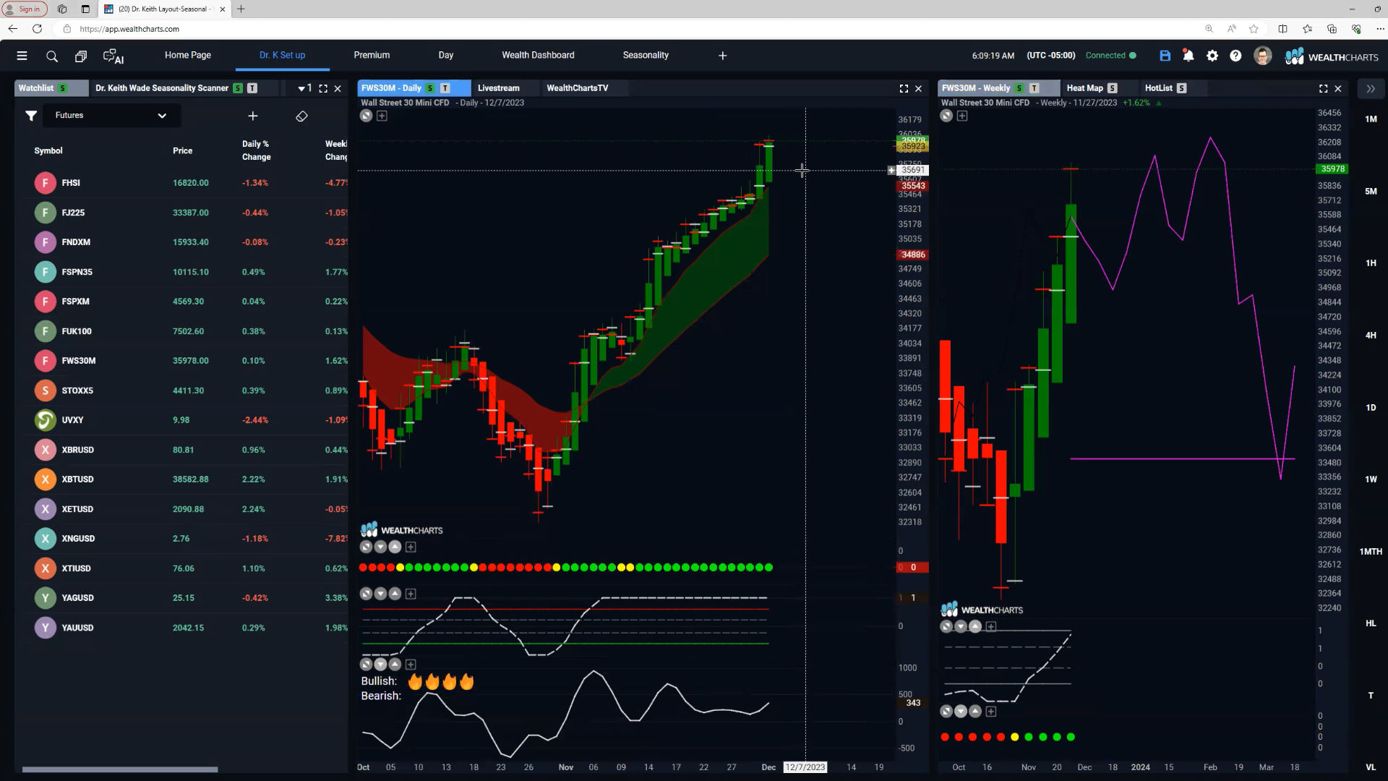This screenshot has width=1388, height=781.
Task: Switch to the Livestream tab
Action: click(499, 88)
